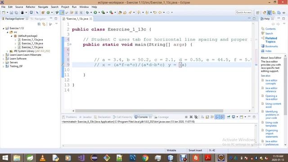Click the New Java Package icon
The width and height of the screenshot is (288, 162).
(43, 13)
